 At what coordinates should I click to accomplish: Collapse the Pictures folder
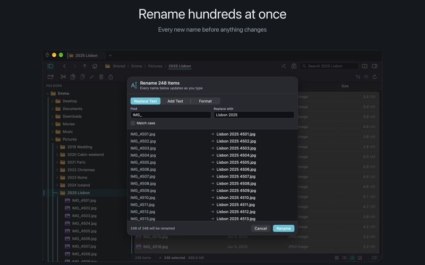(x=52, y=139)
